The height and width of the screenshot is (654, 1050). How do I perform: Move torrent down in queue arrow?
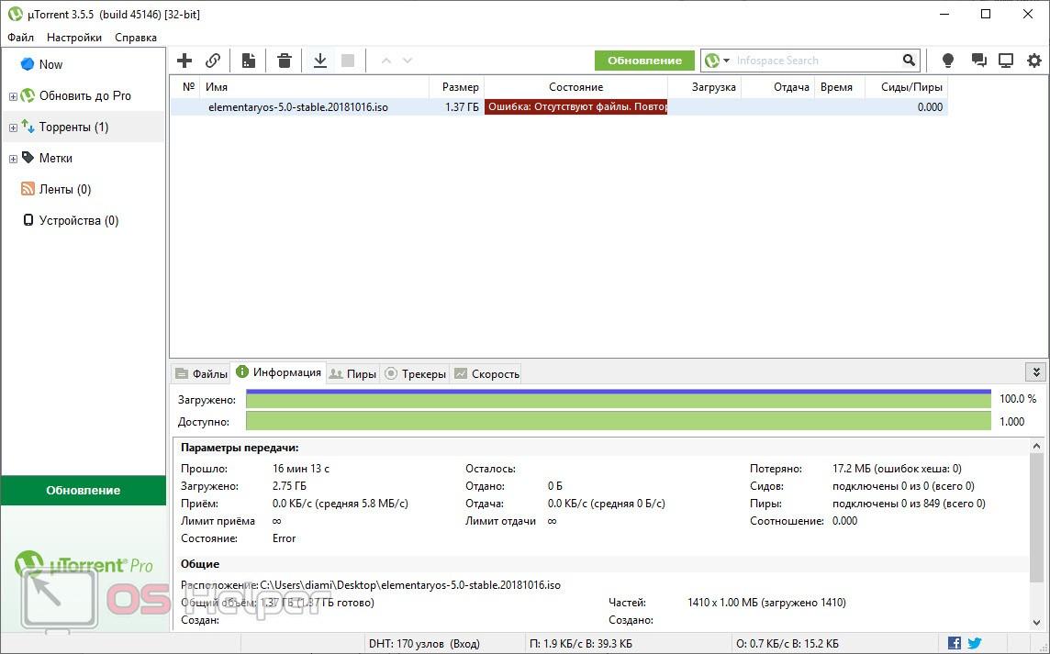click(408, 61)
